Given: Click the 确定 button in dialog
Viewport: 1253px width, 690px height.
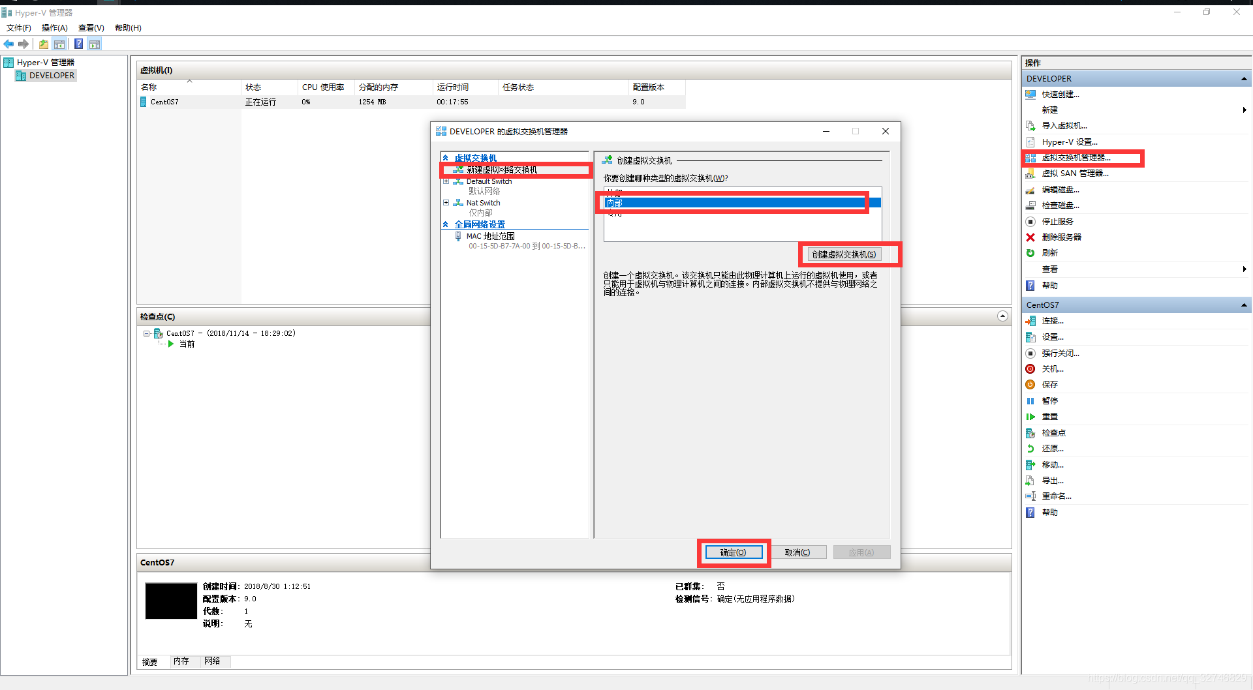Looking at the screenshot, I should [733, 552].
